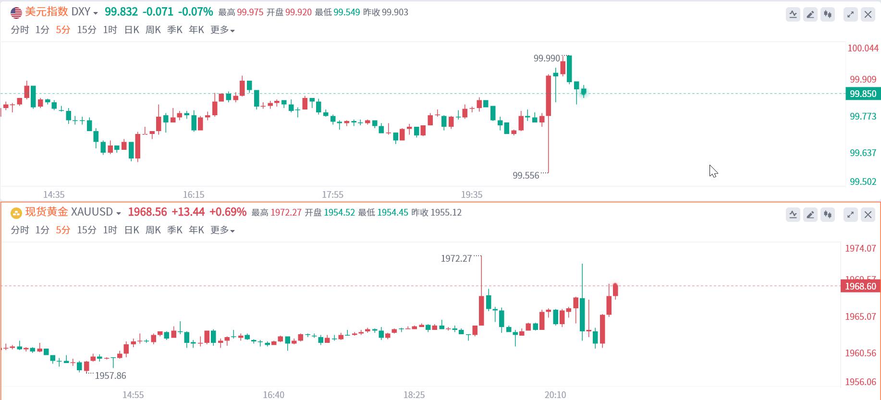Select 1分 timeframe on the gold chart
881x400 pixels.
(42, 230)
